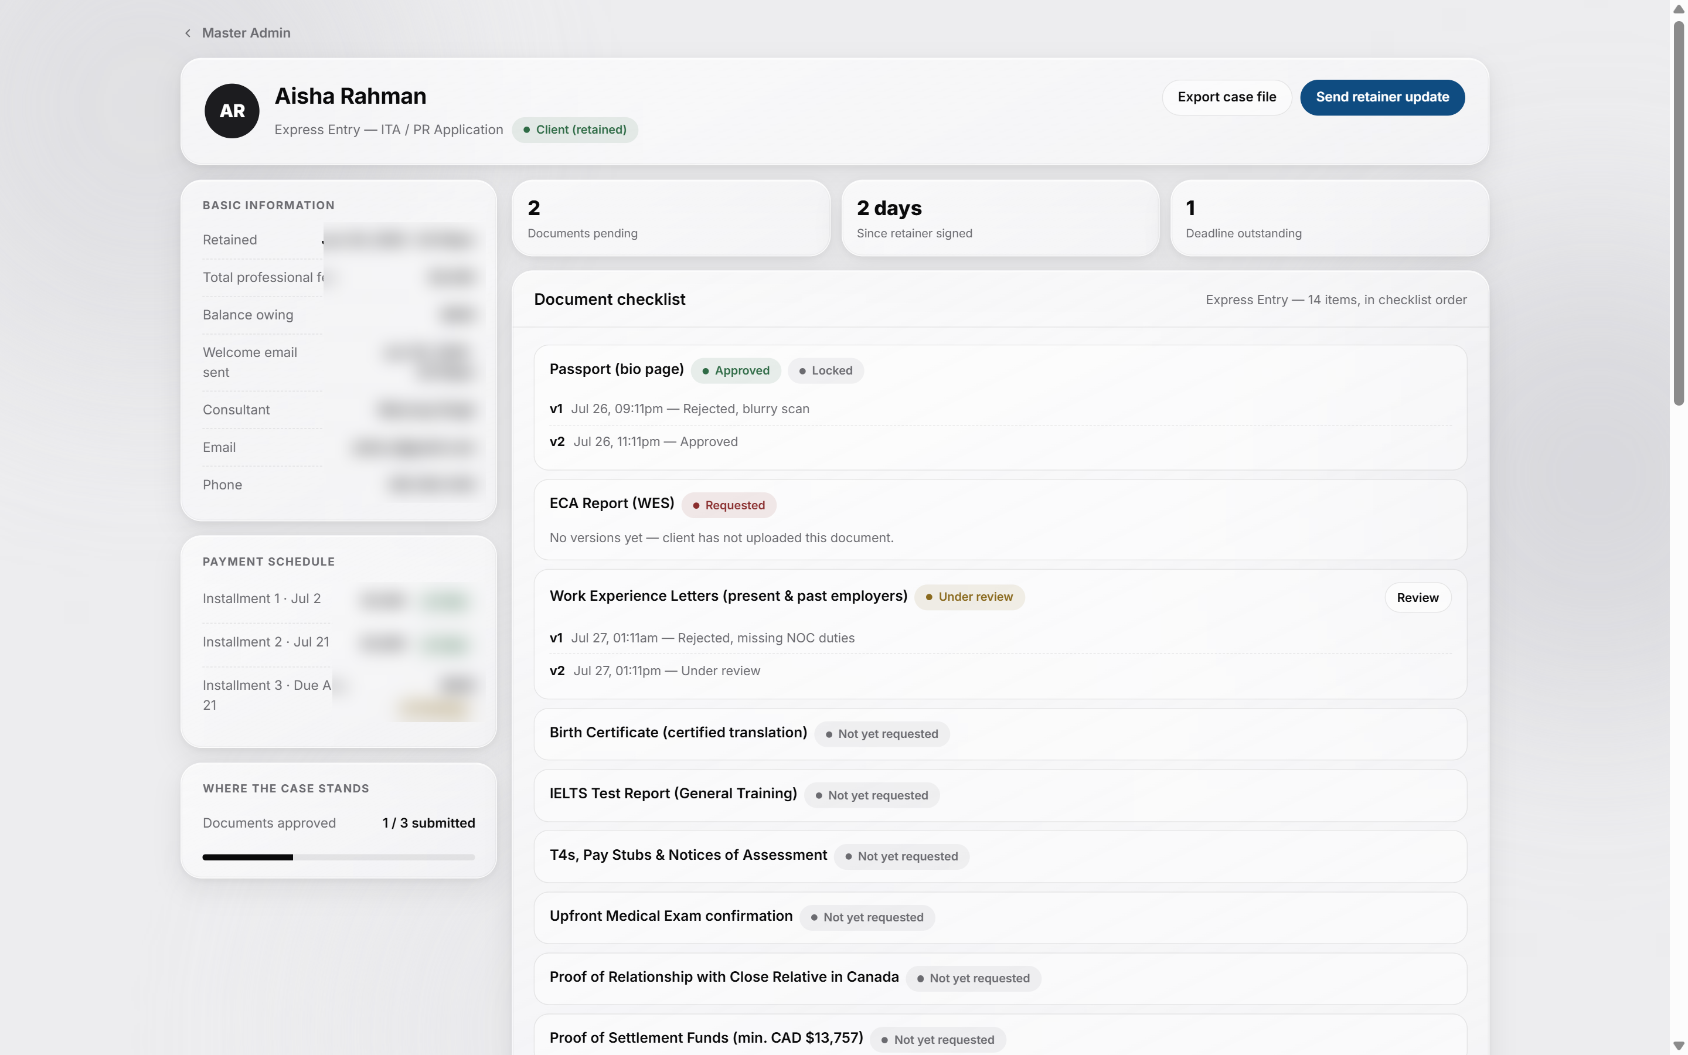This screenshot has width=1688, height=1055.
Task: Click the Documents pending stat card
Action: [671, 219]
